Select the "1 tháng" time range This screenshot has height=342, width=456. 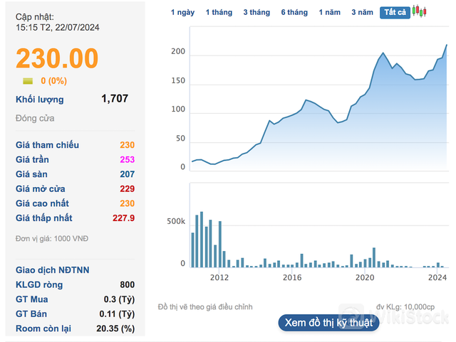[218, 13]
